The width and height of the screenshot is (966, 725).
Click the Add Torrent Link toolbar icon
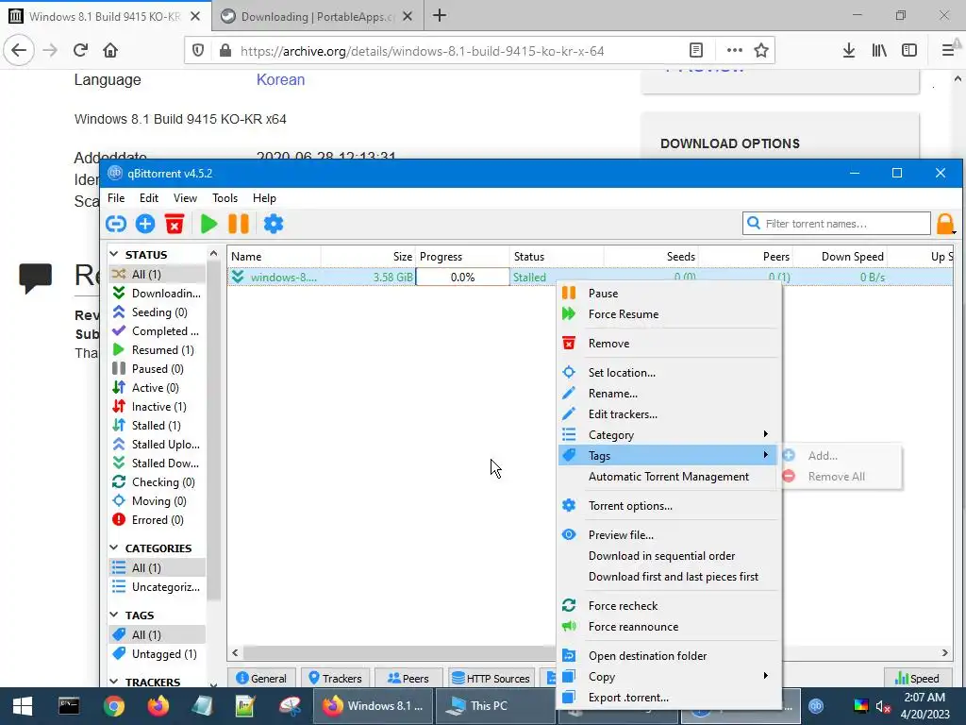coord(116,224)
